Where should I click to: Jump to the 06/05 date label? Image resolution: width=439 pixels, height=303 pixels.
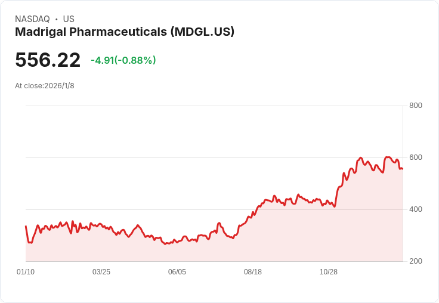(177, 272)
